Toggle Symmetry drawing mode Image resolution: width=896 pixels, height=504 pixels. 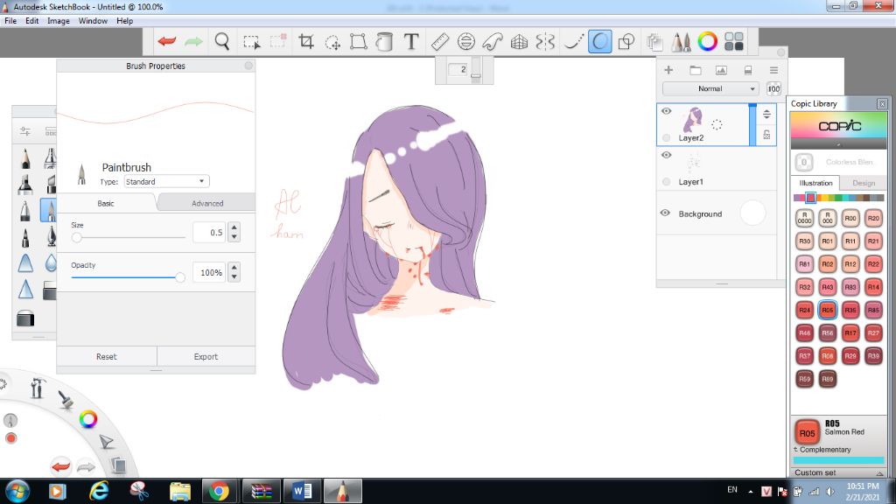[545, 41]
